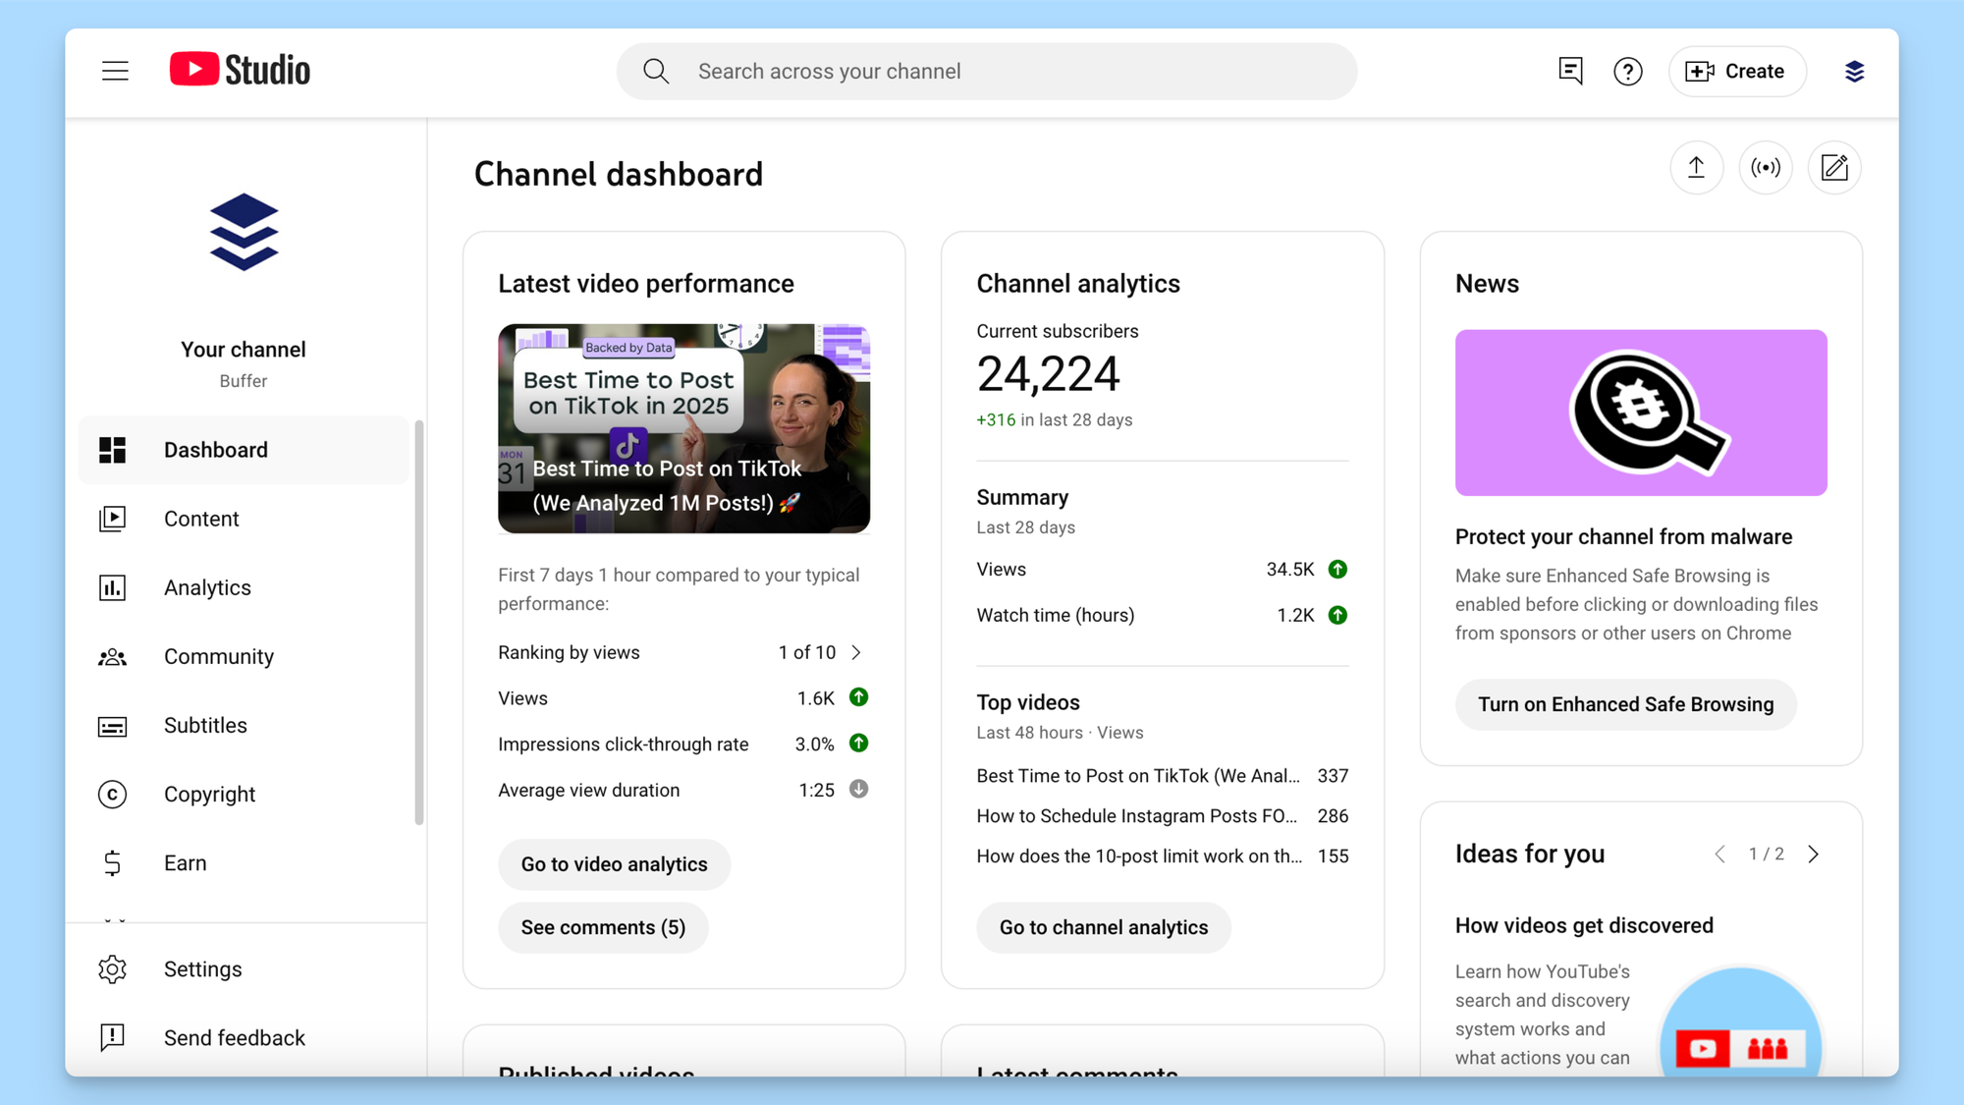Click the search magnifier icon
1964x1105 pixels.
656,71
